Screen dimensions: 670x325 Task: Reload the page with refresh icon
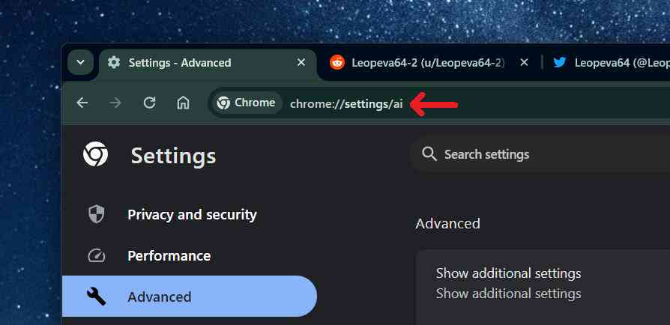point(149,103)
